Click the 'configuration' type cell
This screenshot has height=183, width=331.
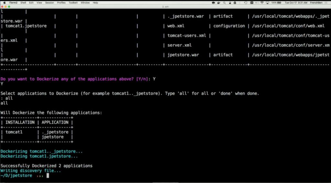point(229,26)
